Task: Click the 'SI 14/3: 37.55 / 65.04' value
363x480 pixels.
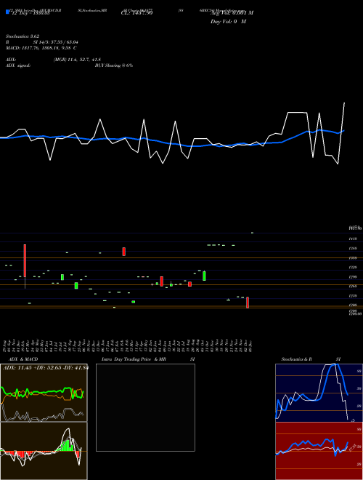Action: click(56, 42)
